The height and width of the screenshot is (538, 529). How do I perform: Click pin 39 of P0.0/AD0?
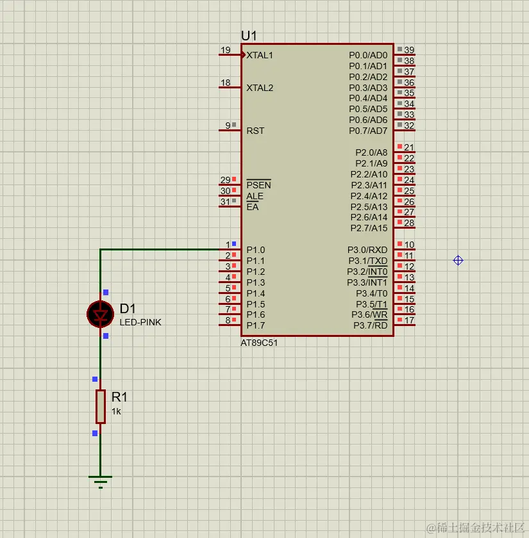point(405,54)
